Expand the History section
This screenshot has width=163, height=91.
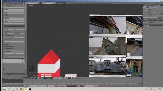coord(7,44)
